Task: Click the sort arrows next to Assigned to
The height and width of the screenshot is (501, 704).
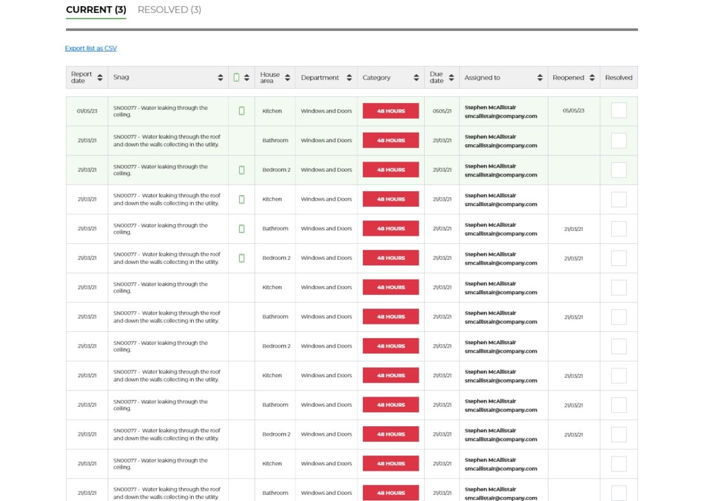Action: point(540,78)
